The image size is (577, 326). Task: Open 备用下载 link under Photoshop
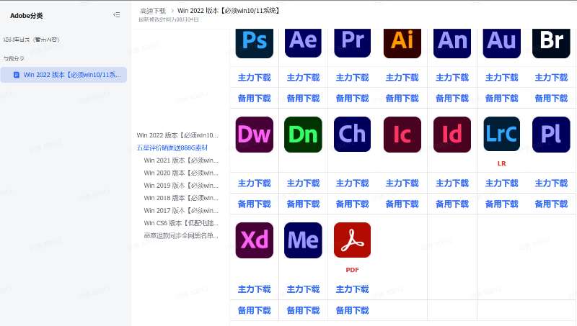(x=255, y=99)
